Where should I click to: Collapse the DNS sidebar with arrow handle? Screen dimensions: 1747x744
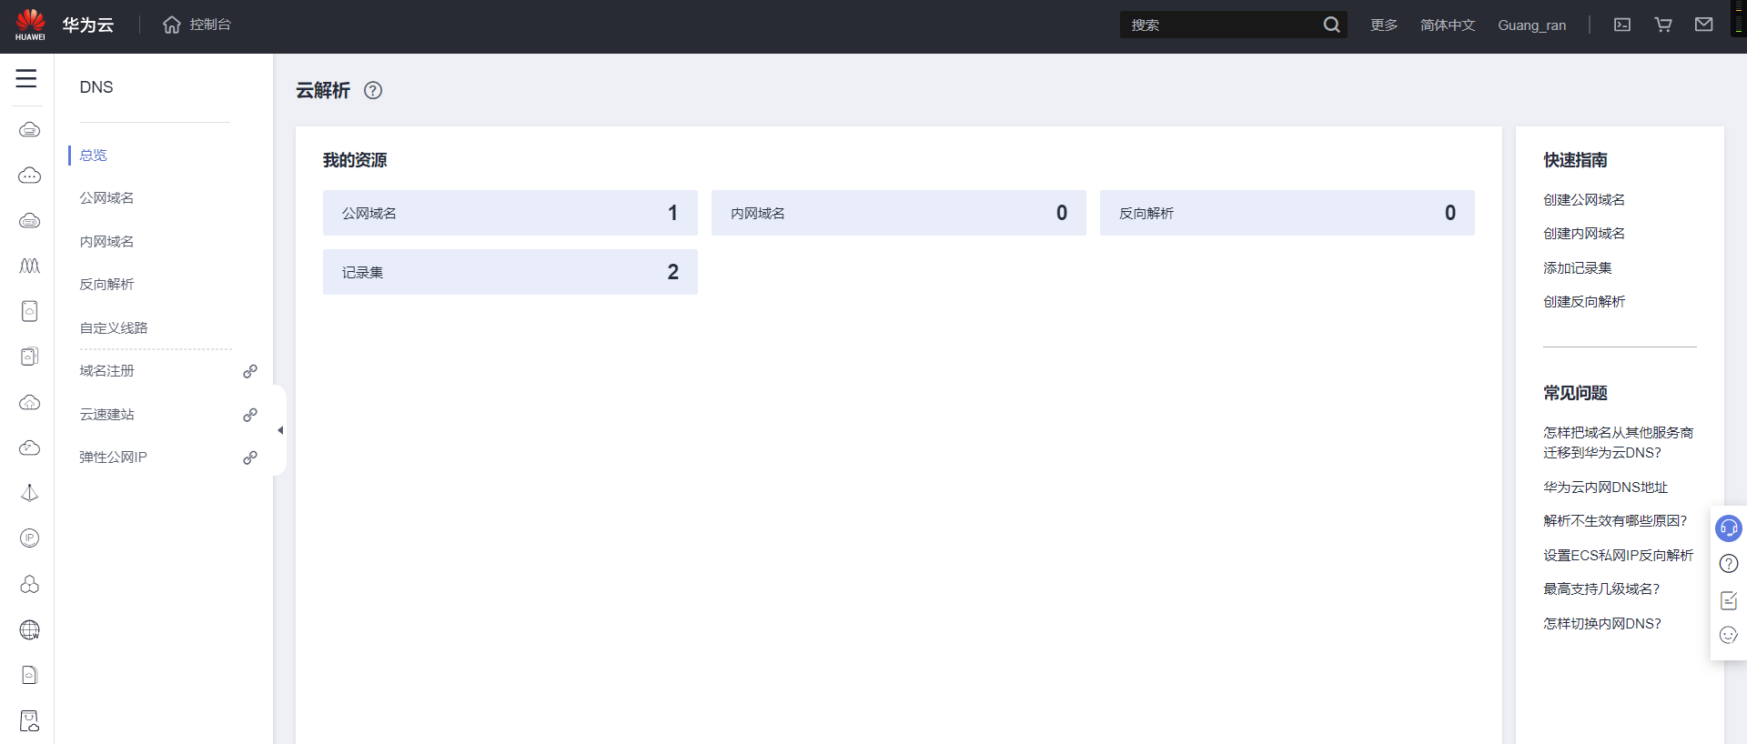(x=280, y=430)
